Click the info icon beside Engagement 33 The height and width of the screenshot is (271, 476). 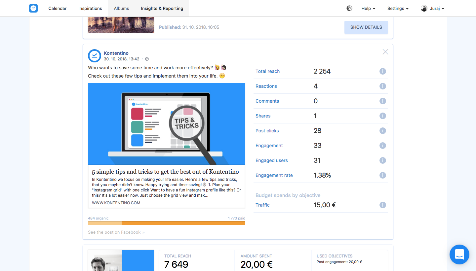point(383,146)
